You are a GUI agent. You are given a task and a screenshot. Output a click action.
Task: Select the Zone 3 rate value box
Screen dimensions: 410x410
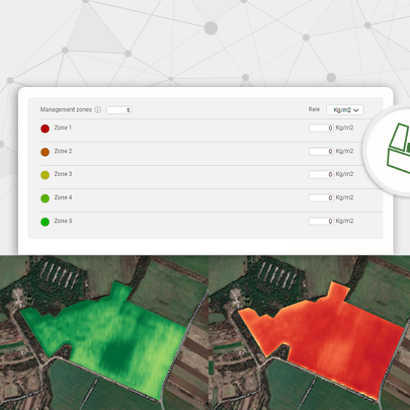pyautogui.click(x=321, y=174)
